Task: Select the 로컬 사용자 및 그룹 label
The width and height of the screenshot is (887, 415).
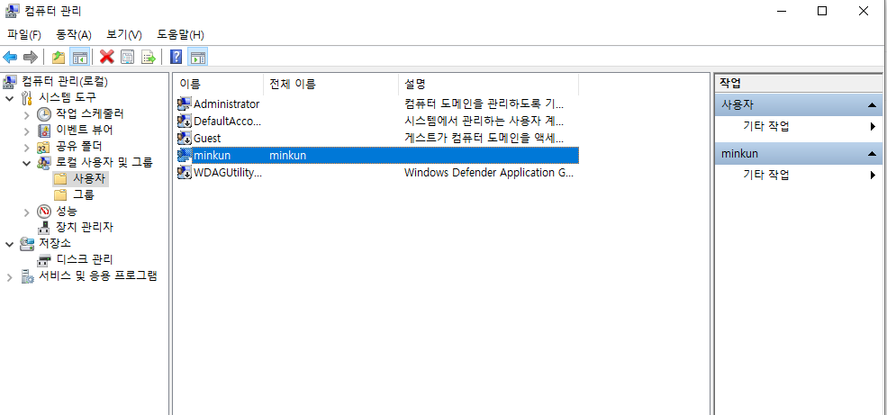Action: tap(104, 163)
